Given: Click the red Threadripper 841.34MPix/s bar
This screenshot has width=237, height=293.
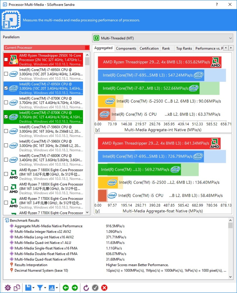Looking at the screenshot, I should pyautogui.click(x=159, y=143).
